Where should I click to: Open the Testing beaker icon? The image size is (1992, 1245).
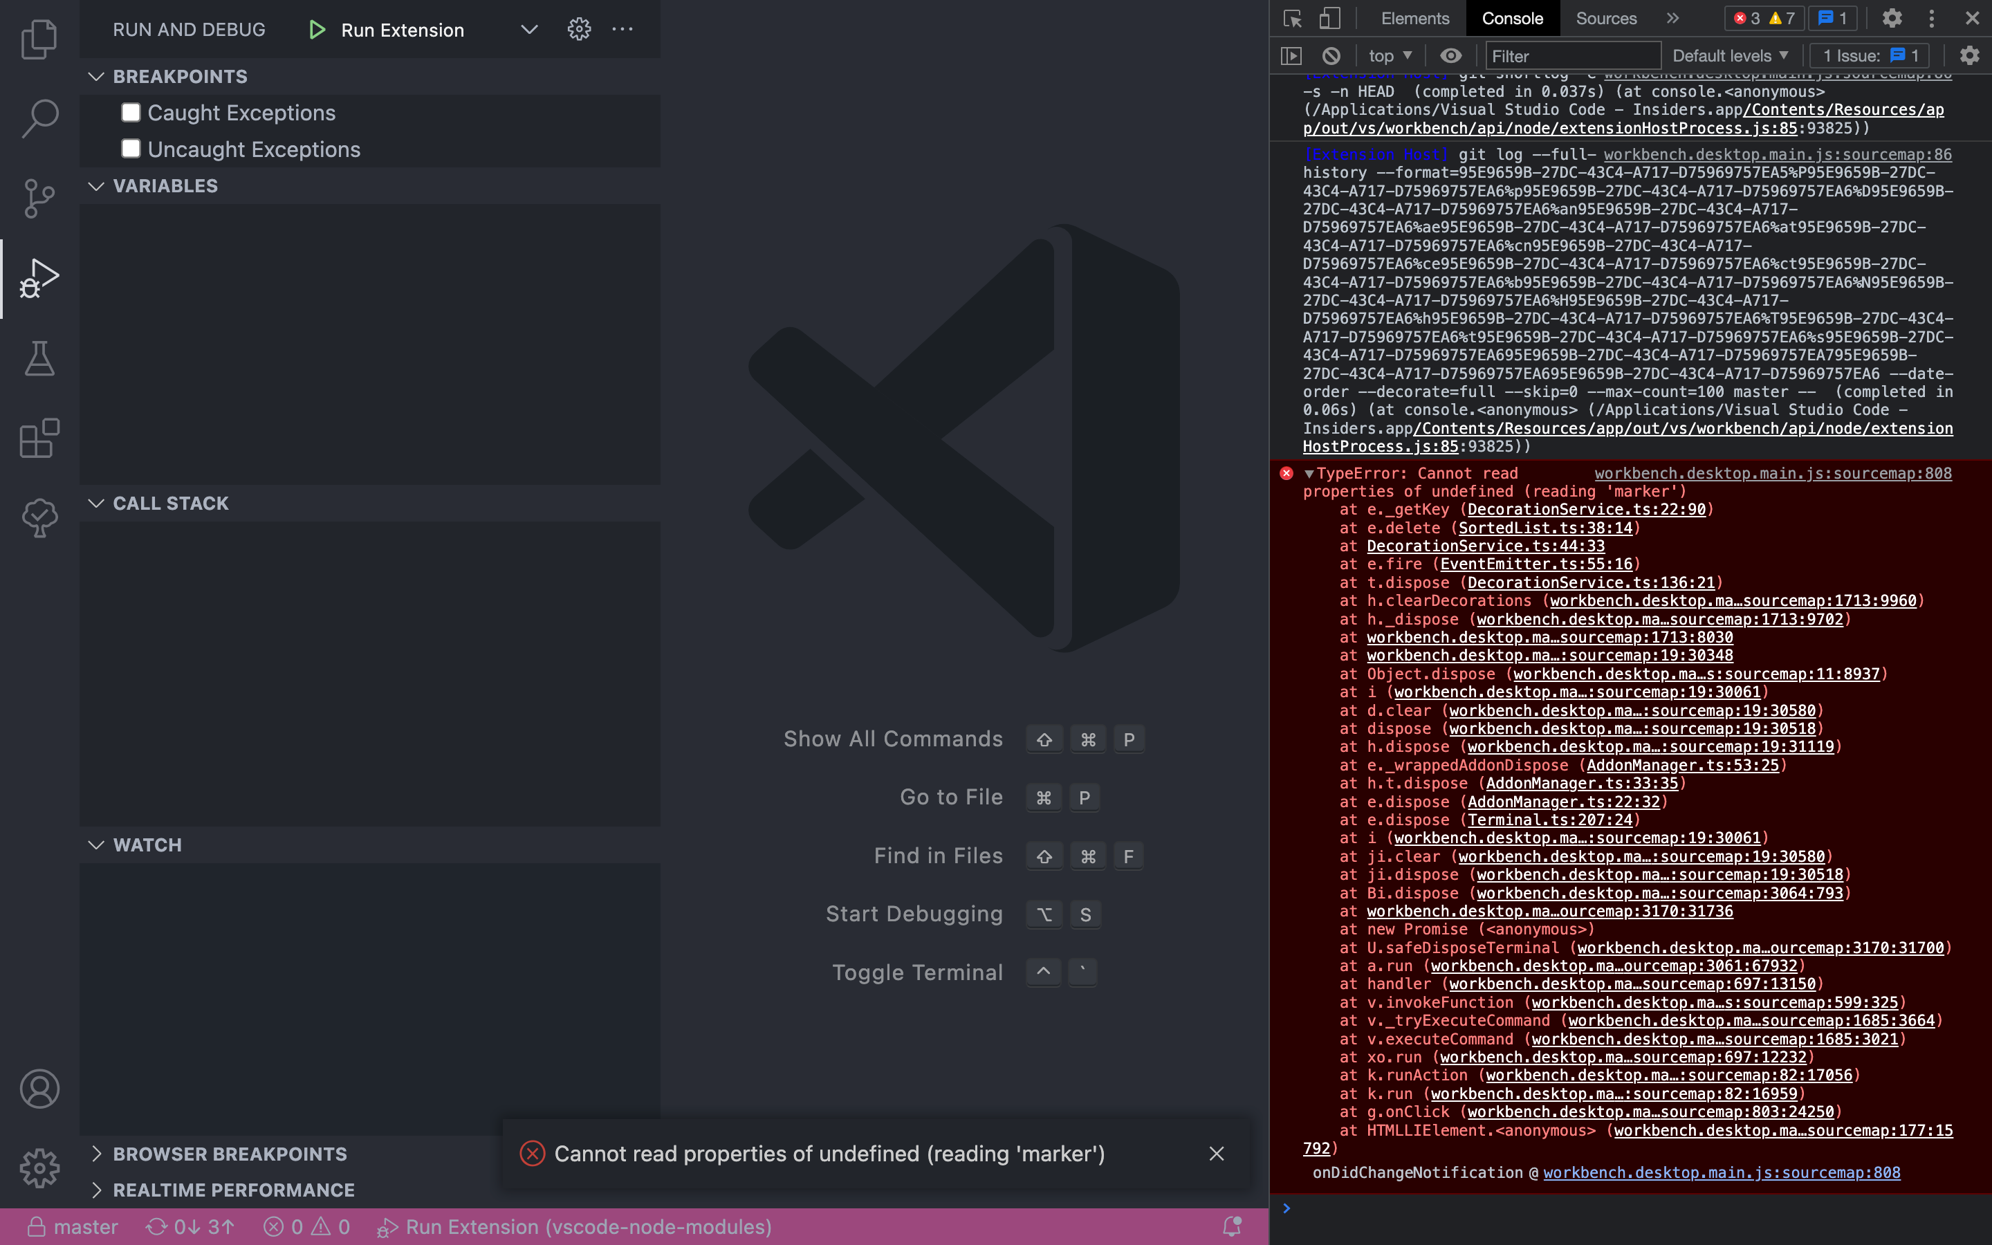[39, 358]
